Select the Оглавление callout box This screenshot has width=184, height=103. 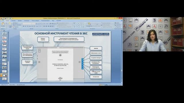[x=96, y=77]
